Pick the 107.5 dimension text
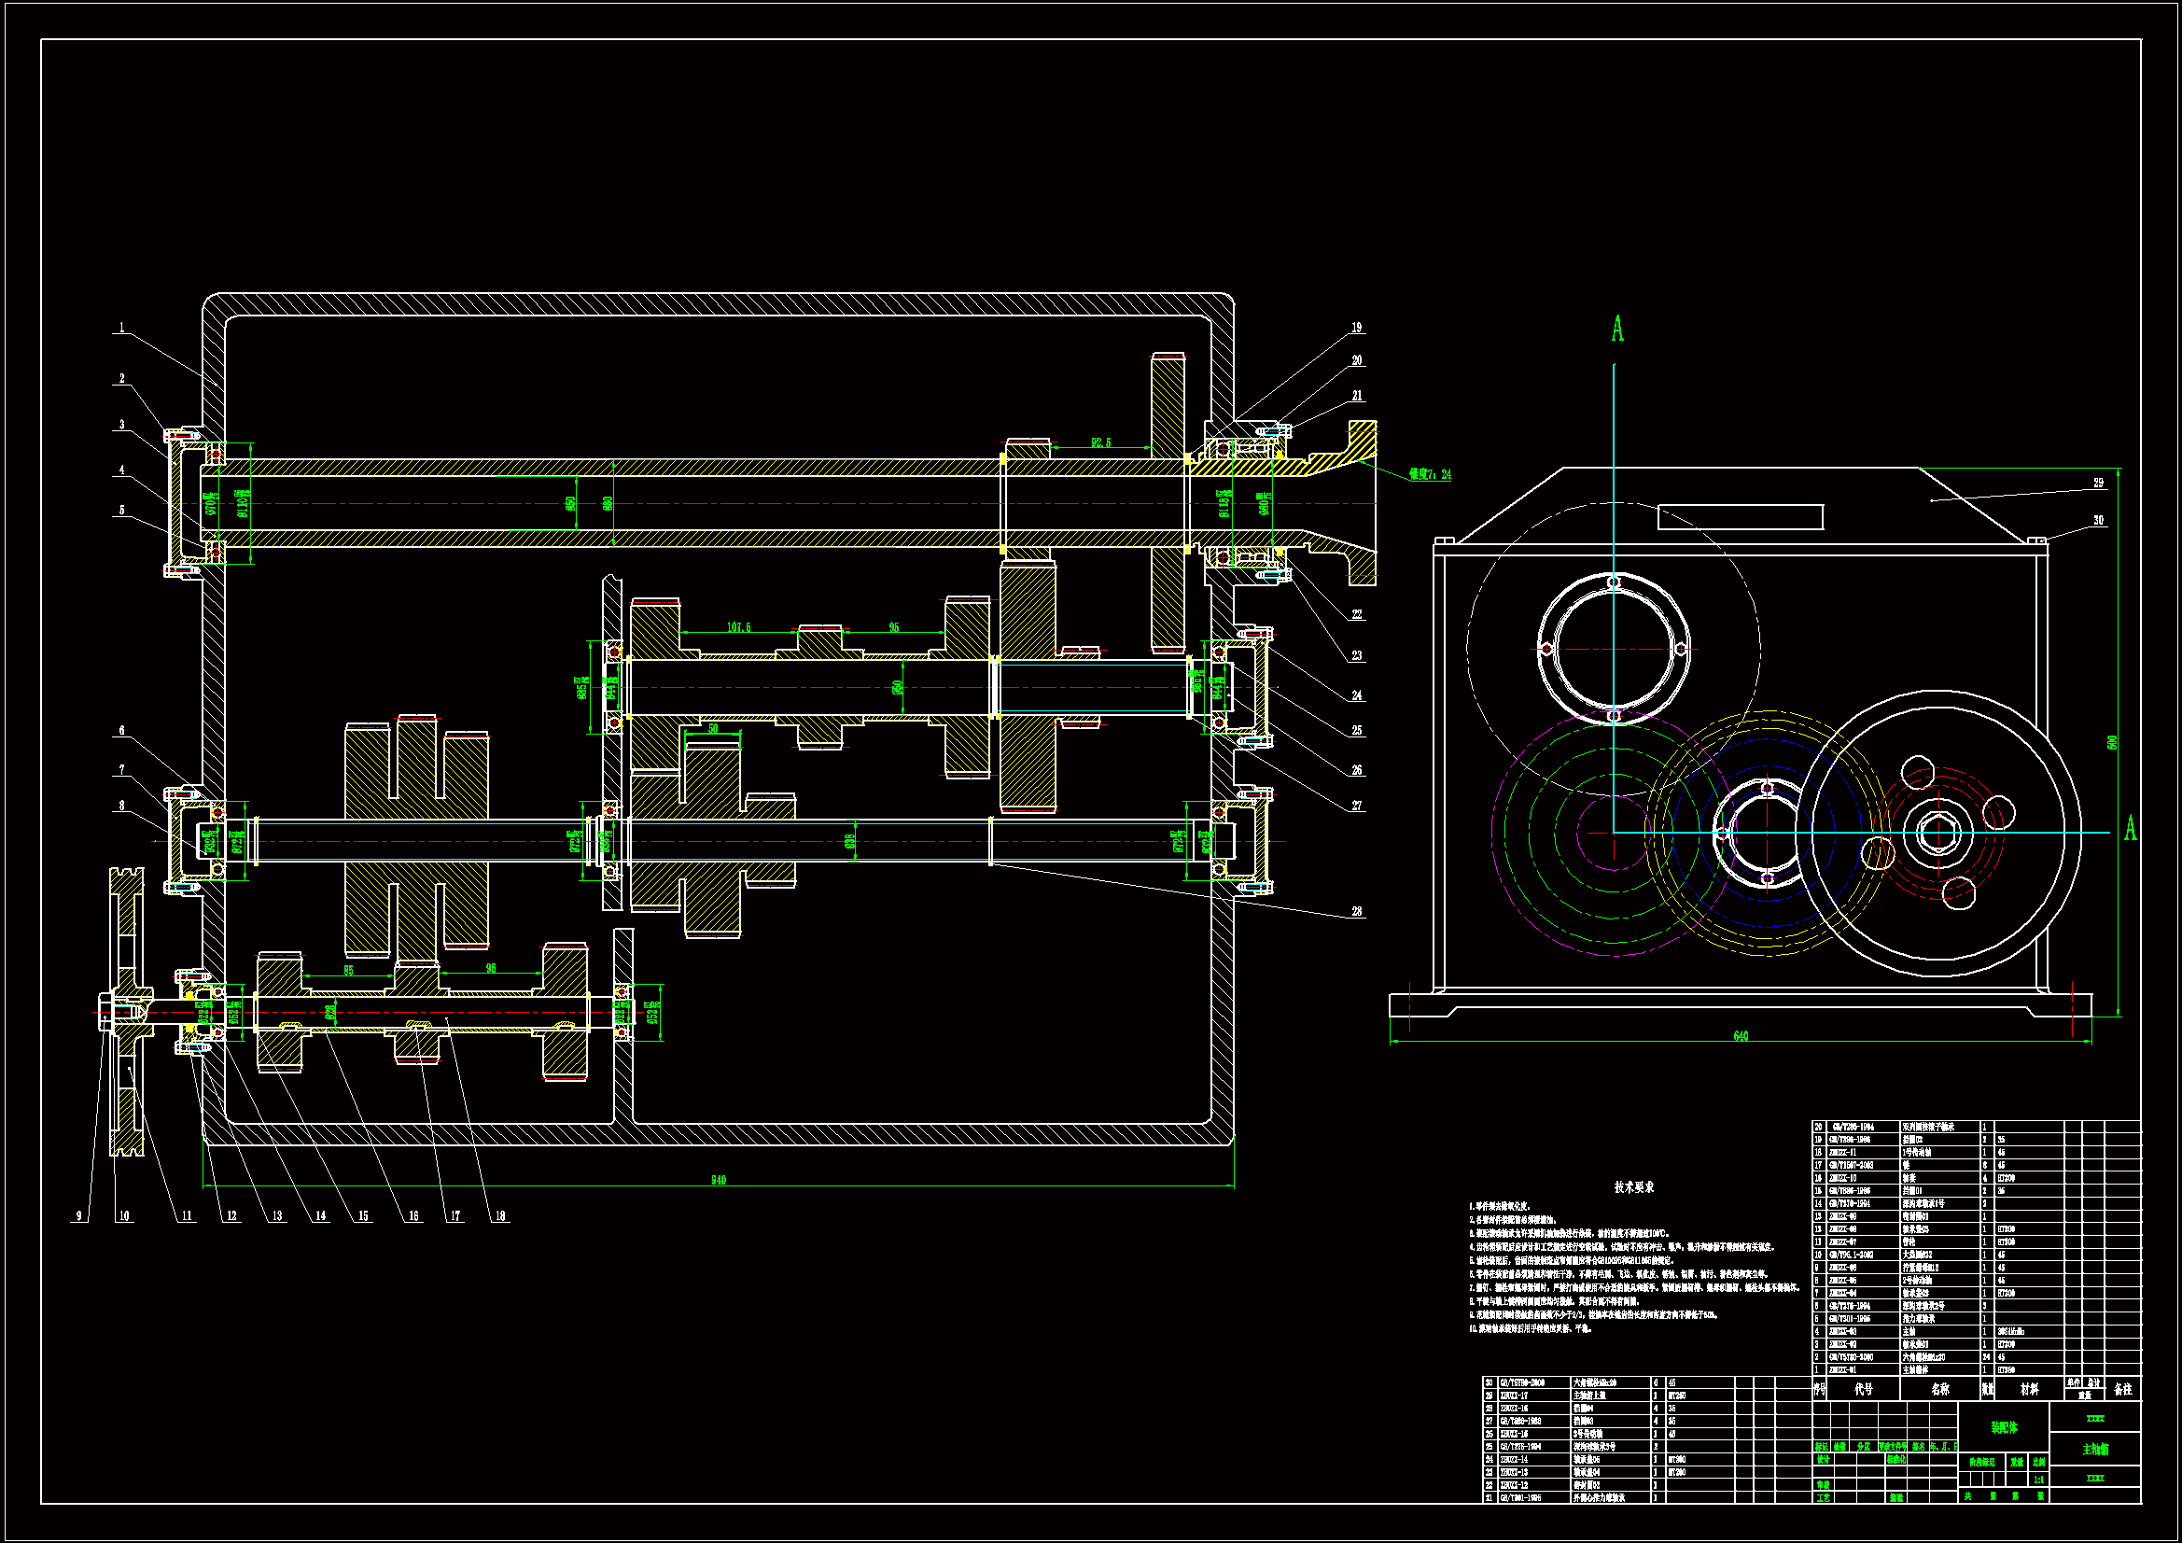 (x=738, y=627)
